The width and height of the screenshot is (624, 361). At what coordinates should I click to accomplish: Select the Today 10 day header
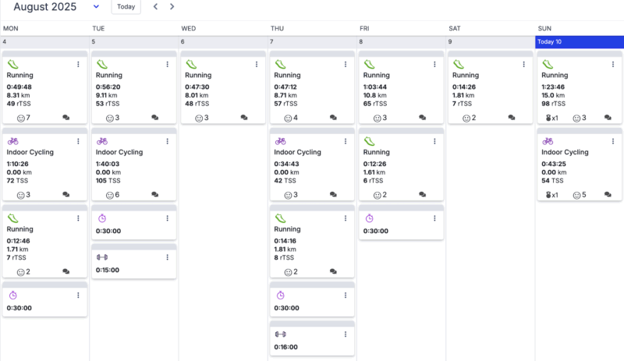580,42
